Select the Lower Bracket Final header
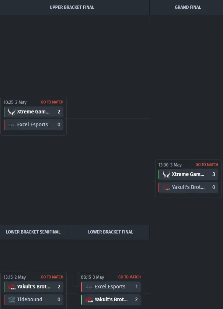This screenshot has height=309, width=223. [x=111, y=232]
